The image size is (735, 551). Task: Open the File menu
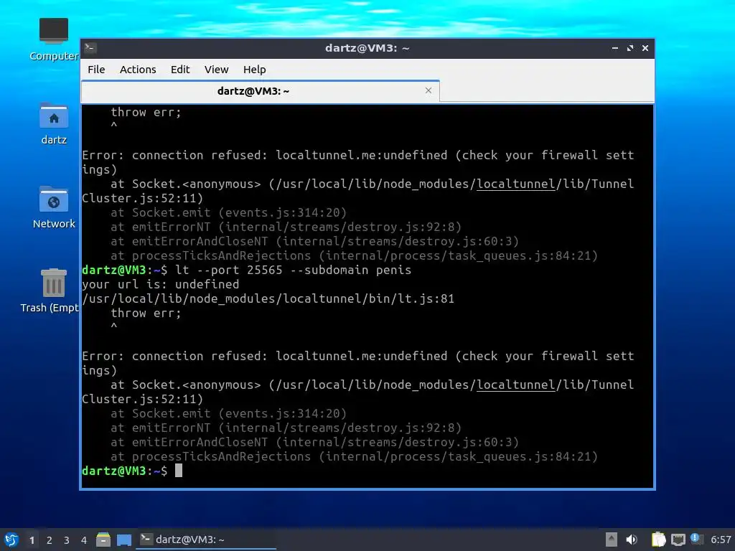(x=96, y=70)
